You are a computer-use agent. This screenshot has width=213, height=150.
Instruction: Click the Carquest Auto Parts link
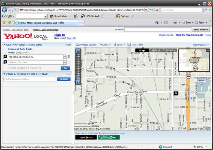(x=20, y=49)
